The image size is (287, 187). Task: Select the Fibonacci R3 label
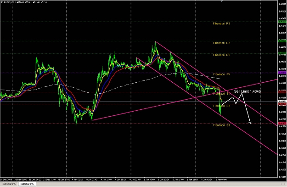[x=221, y=23]
